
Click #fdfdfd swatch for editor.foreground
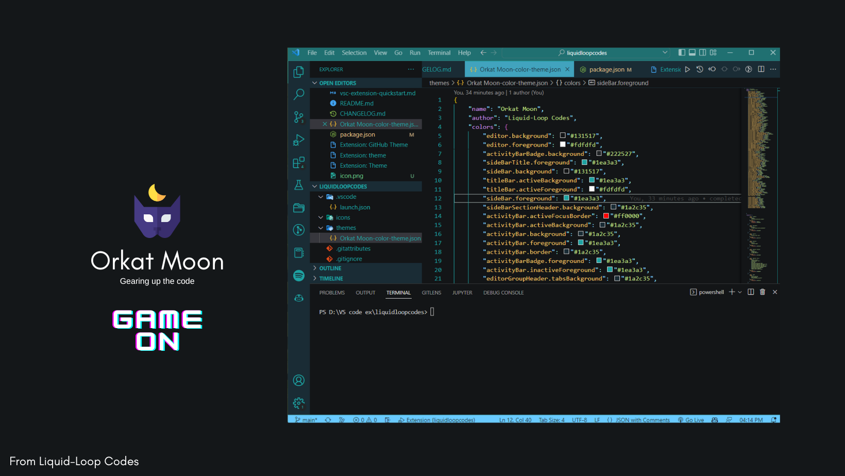(x=563, y=145)
